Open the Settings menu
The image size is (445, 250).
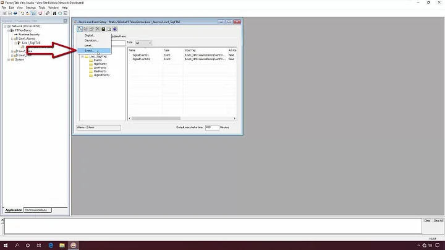pos(31,7)
